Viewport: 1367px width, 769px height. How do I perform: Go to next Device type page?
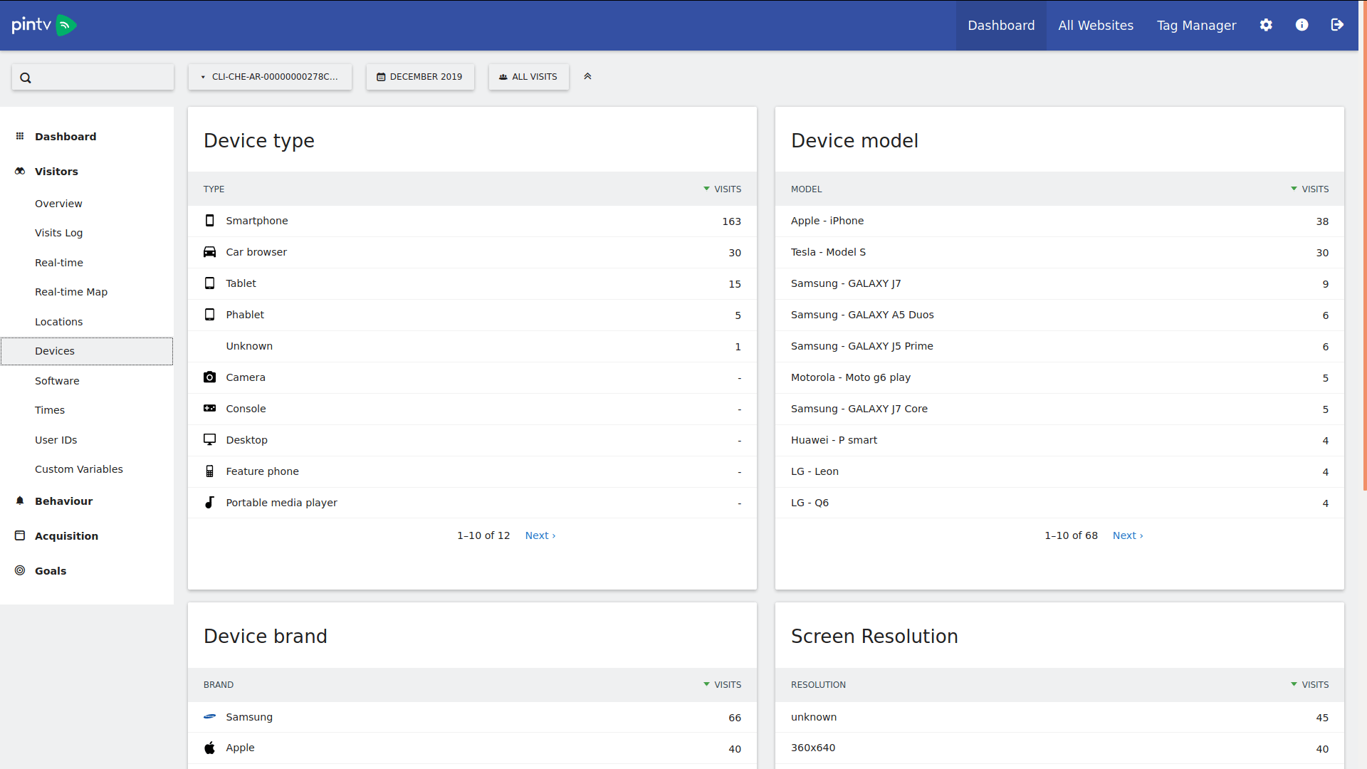coord(540,535)
